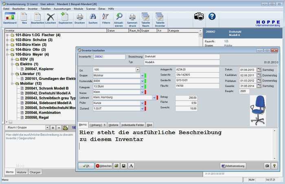
Task: Click the Betrag input field
Action: pos(186,98)
